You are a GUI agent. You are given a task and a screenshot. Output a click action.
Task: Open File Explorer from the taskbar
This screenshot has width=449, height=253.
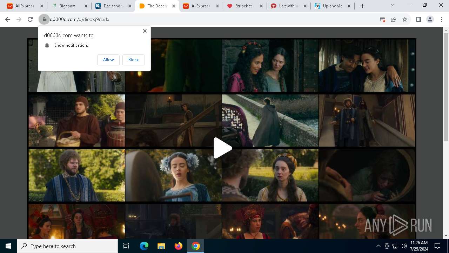point(161,246)
